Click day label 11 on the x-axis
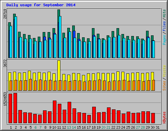 [x=59, y=127]
